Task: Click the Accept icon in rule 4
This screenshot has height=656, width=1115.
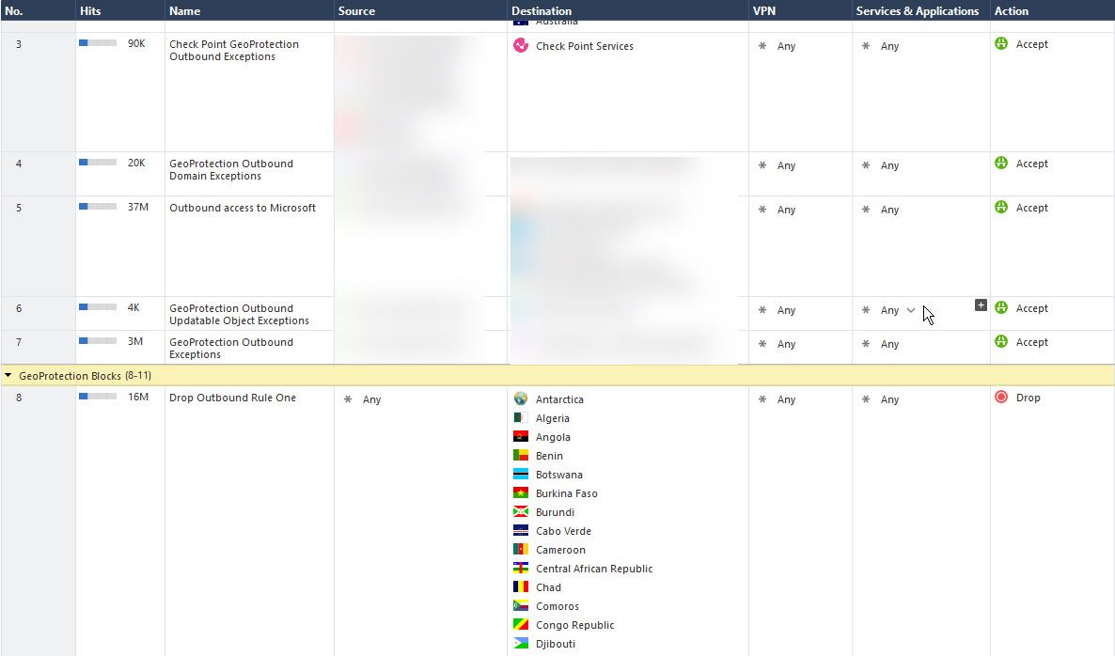Action: pyautogui.click(x=1001, y=163)
